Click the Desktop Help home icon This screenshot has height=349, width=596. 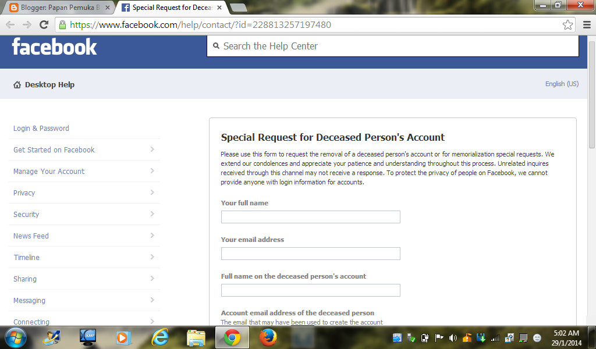[x=17, y=85]
